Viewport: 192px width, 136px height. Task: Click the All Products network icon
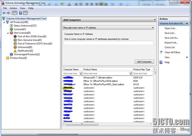pyautogui.click(x=7, y=22)
